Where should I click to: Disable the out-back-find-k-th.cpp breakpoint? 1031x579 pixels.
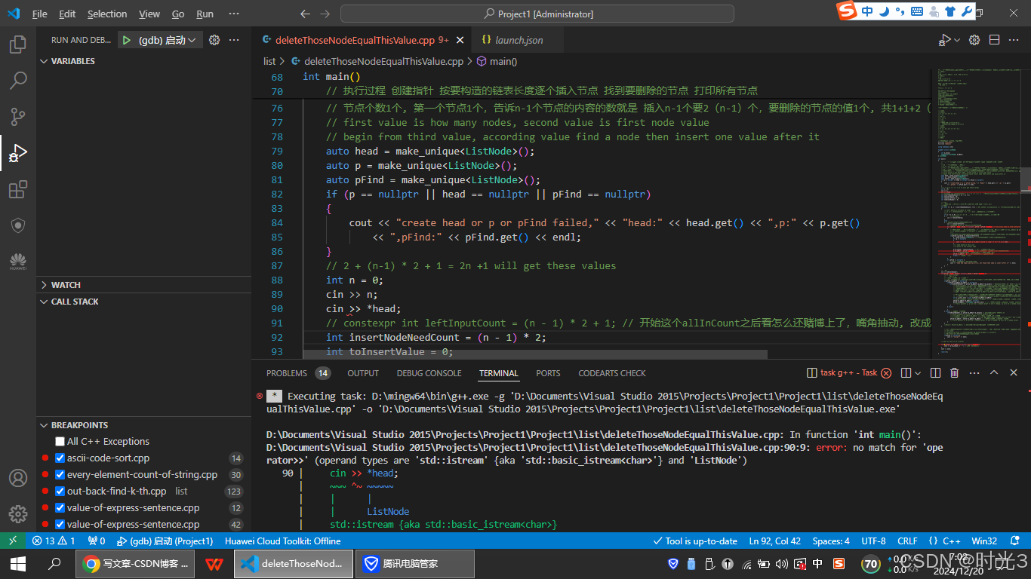[60, 491]
